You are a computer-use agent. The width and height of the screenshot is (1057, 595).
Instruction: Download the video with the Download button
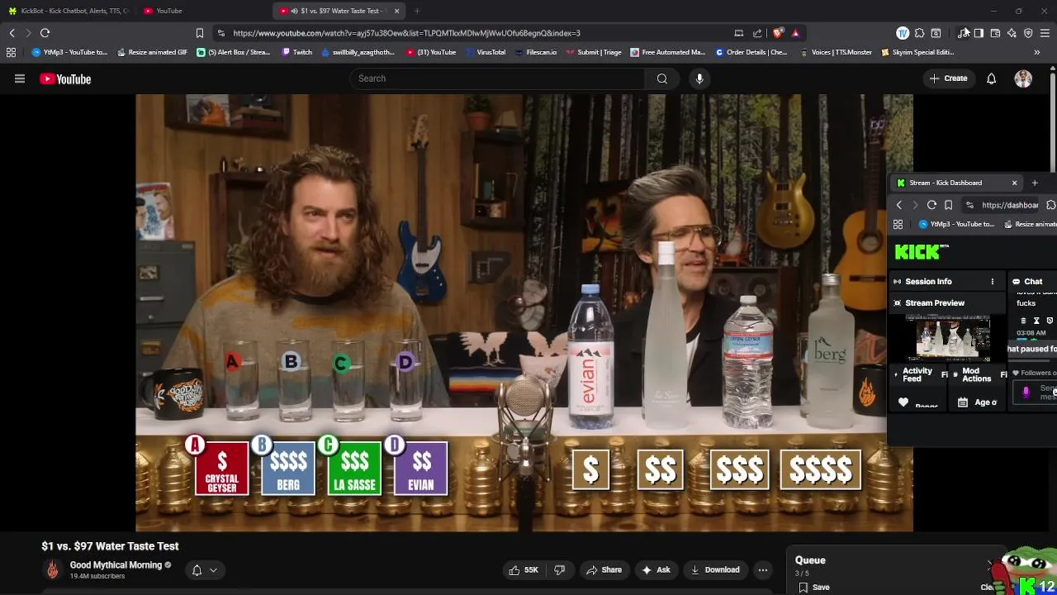pyautogui.click(x=715, y=569)
